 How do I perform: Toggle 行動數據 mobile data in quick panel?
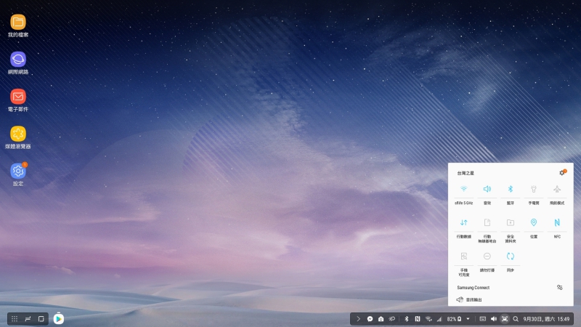464,222
